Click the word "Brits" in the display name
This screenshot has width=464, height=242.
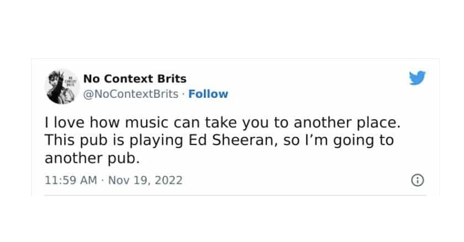tap(172, 79)
